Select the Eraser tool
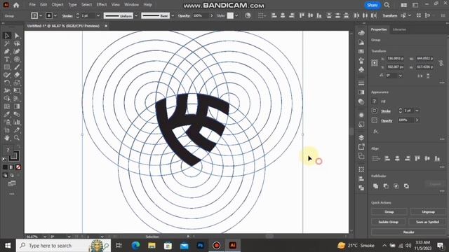 tap(17, 75)
